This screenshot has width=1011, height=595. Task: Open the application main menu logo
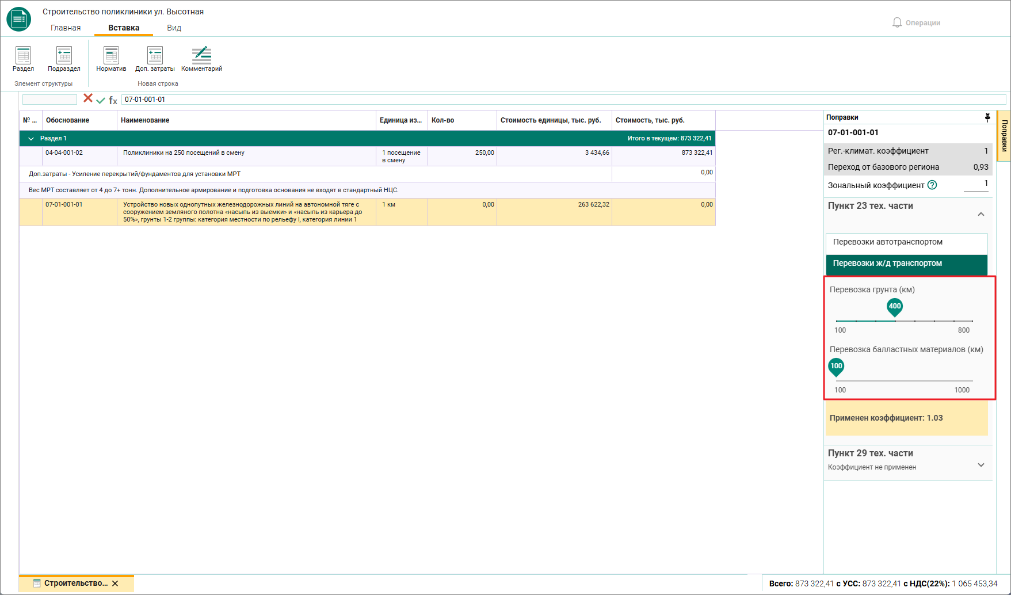[x=19, y=19]
